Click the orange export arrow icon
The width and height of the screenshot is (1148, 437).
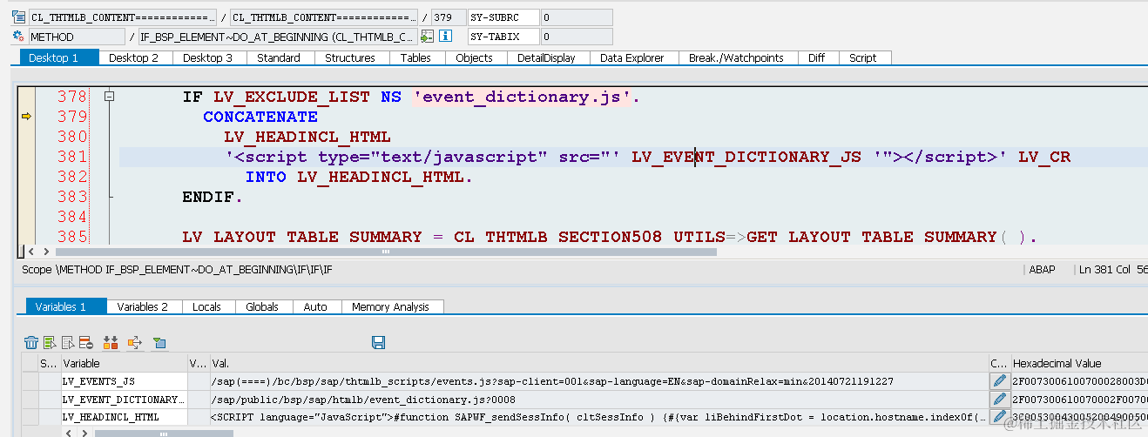click(134, 343)
